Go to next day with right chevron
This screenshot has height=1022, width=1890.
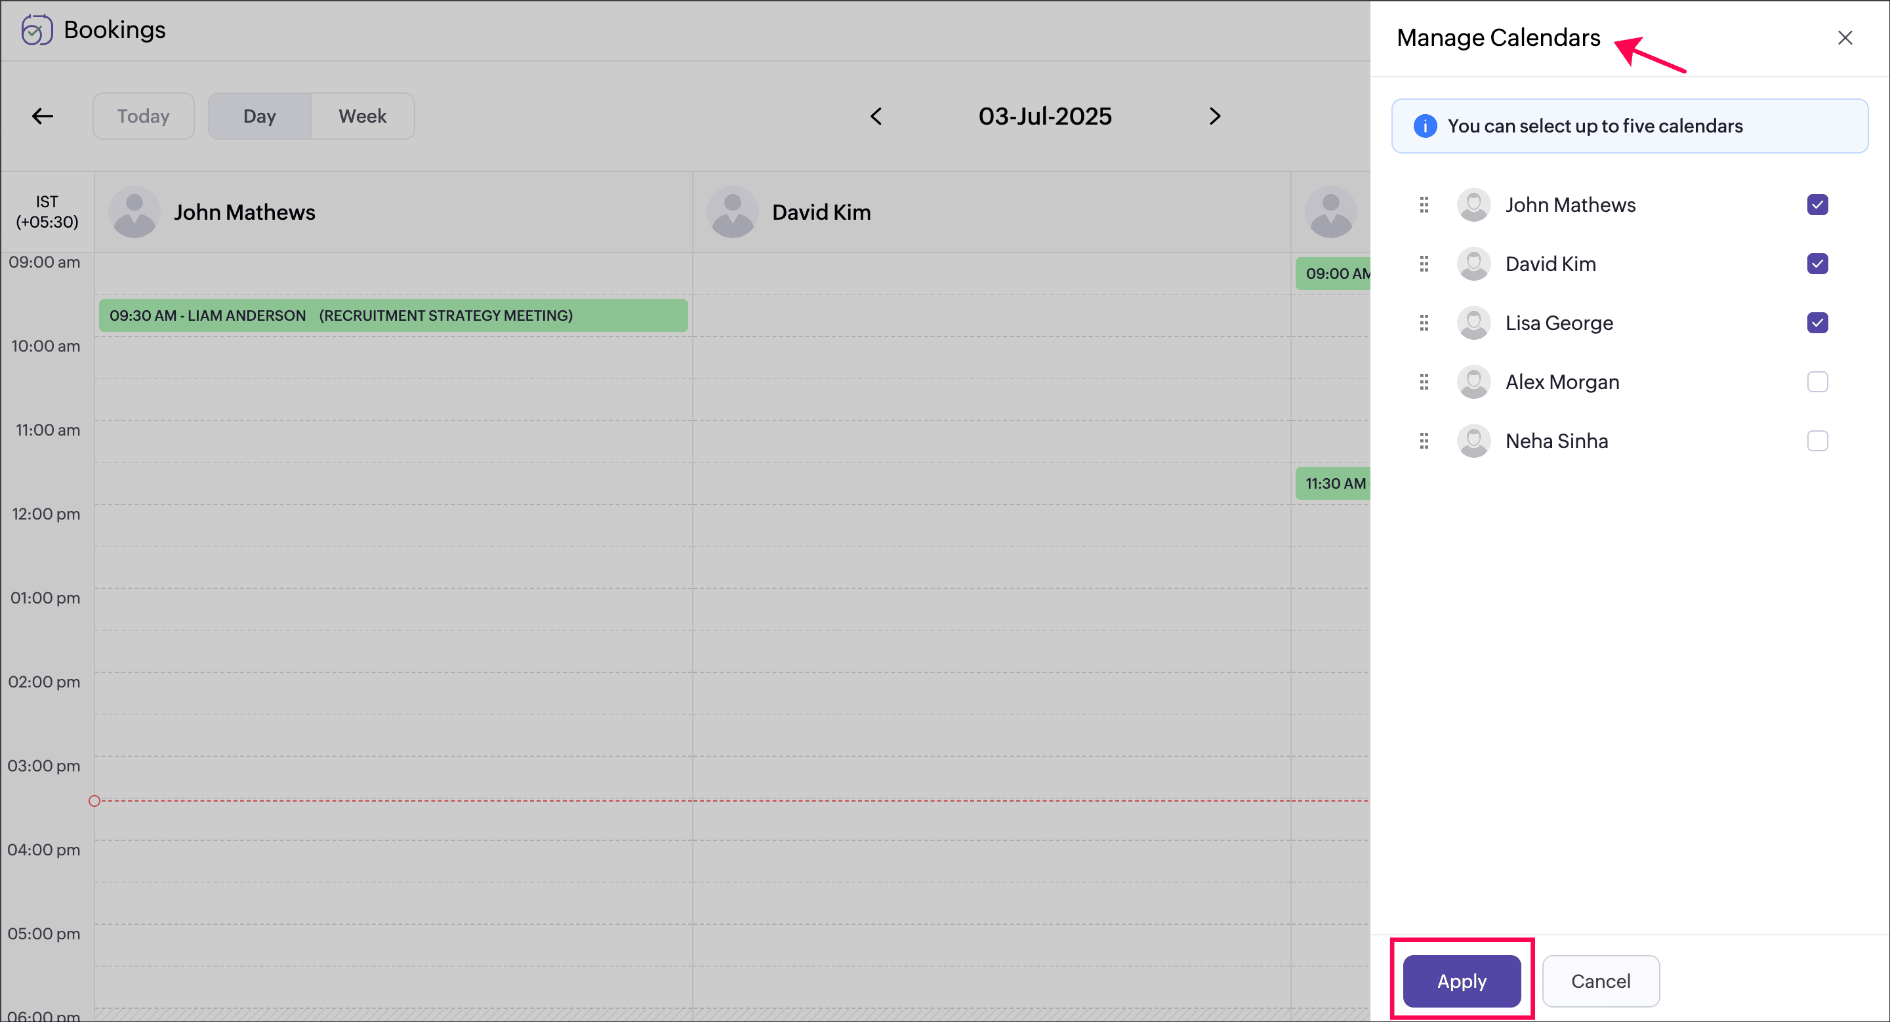1215,116
